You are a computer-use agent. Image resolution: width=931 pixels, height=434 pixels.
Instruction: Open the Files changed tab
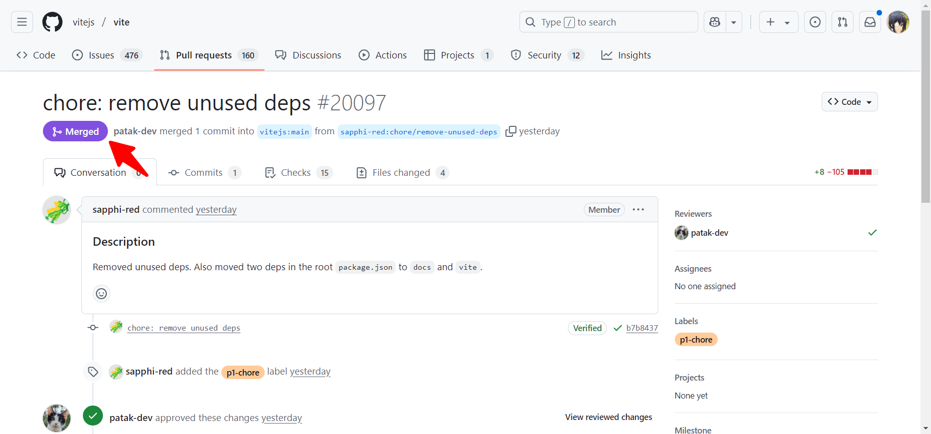pos(403,172)
